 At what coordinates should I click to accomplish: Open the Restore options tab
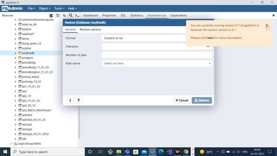(90, 29)
